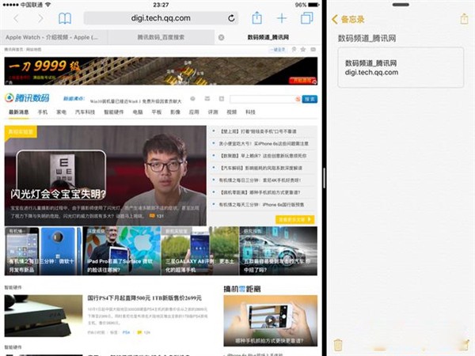This screenshot has height=356, width=475.
Task: Open the 索尼4K手机好贵呀 headline link
Action: click(260, 180)
